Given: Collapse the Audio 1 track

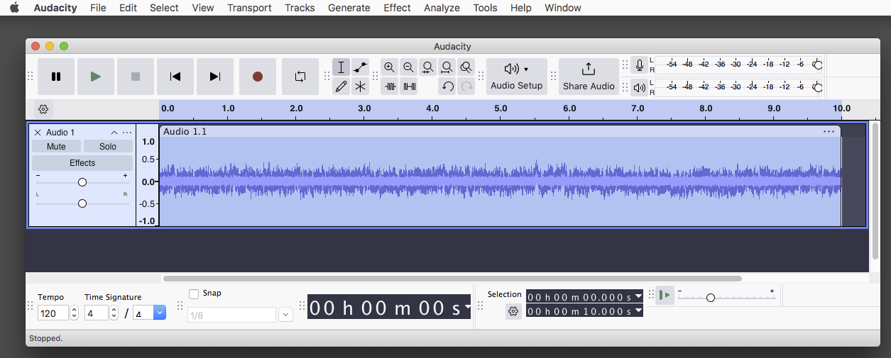Looking at the screenshot, I should tap(114, 133).
